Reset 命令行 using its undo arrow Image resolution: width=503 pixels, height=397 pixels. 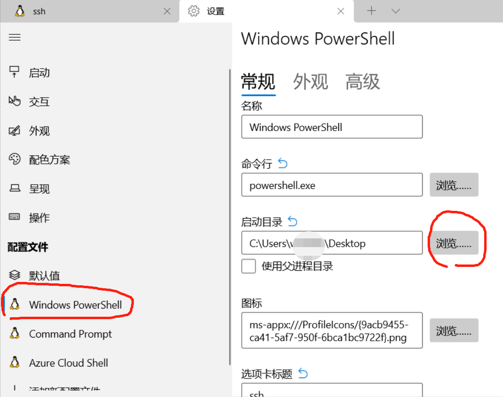tap(283, 163)
